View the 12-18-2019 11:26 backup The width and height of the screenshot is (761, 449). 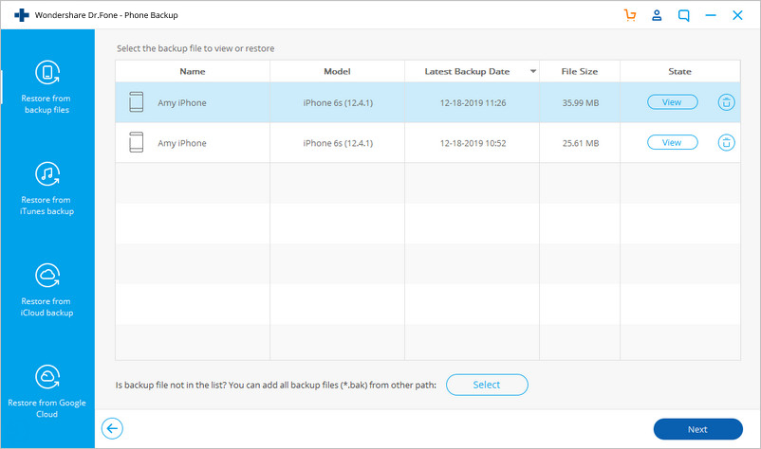pyautogui.click(x=672, y=102)
